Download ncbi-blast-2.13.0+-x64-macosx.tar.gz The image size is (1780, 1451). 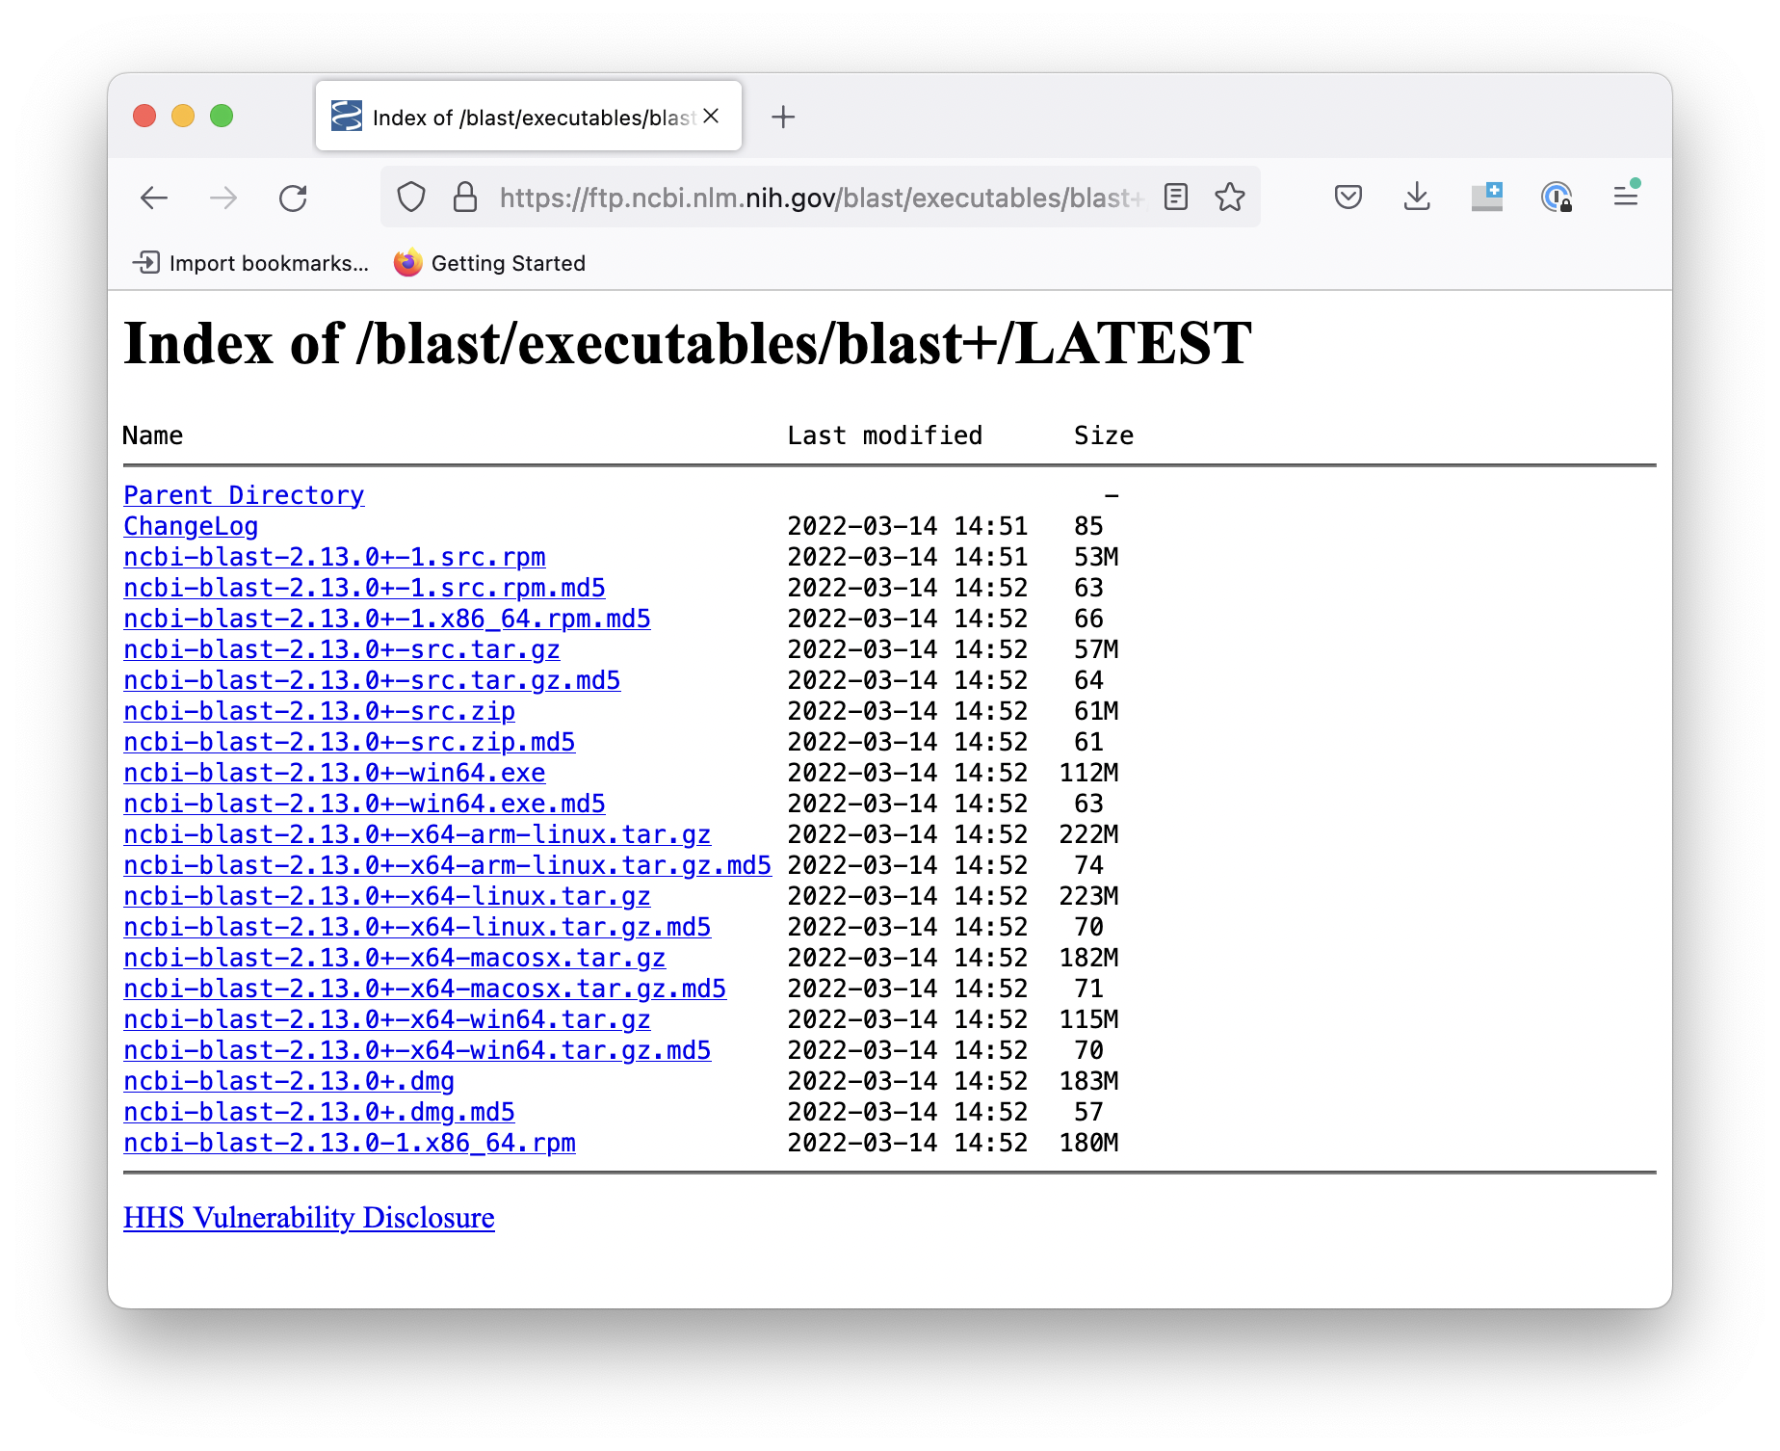point(394,958)
